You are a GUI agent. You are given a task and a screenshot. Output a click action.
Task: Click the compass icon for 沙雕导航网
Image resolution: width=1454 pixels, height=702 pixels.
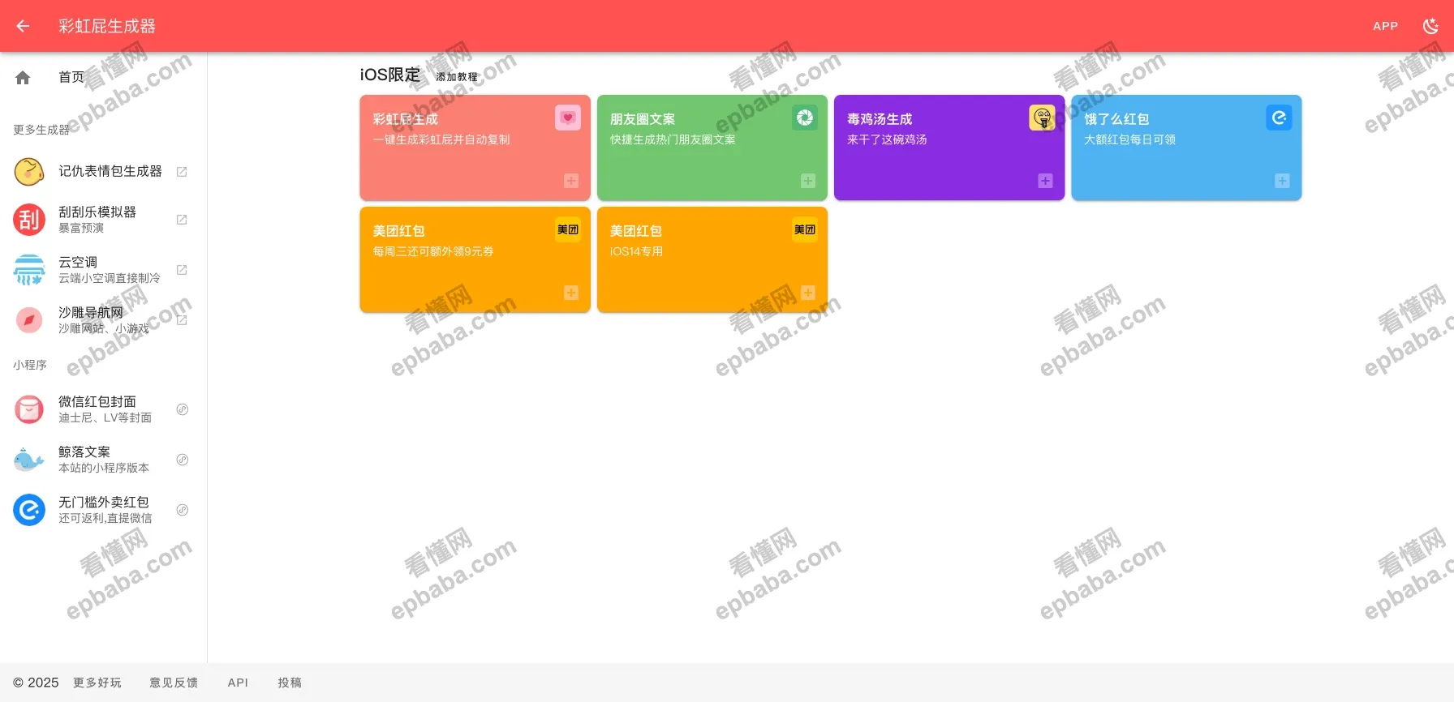tap(29, 320)
